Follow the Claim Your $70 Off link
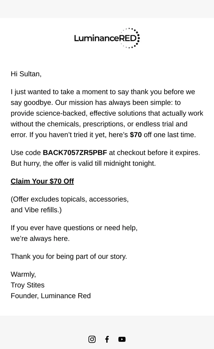 42,181
